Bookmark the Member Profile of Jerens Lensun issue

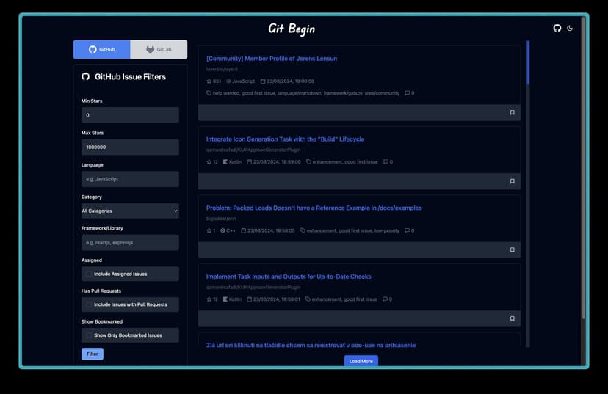coord(512,112)
